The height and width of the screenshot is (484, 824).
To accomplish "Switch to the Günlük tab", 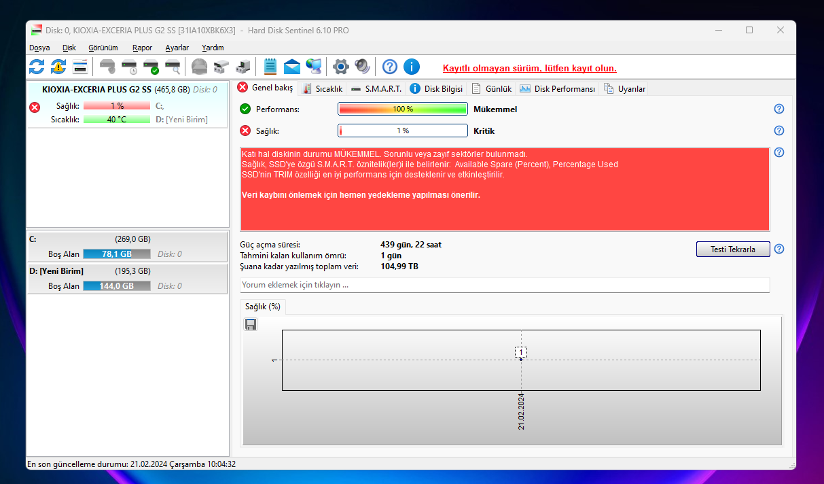I will (492, 88).
